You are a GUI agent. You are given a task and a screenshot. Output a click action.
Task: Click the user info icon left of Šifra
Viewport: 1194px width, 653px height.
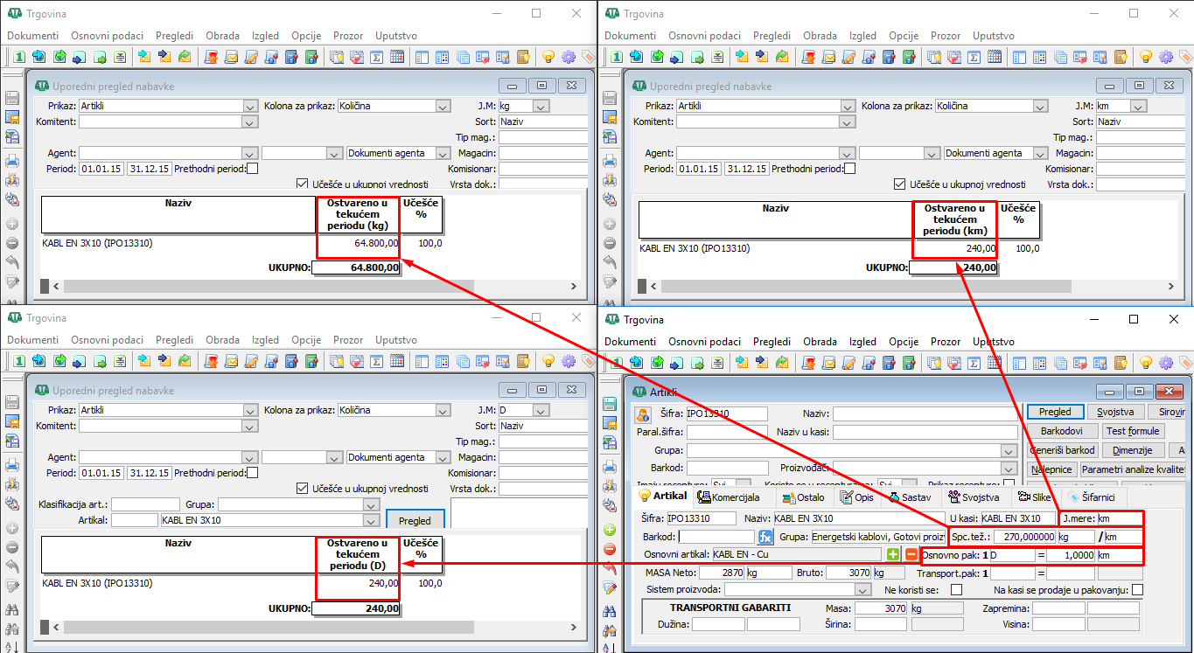tap(643, 414)
